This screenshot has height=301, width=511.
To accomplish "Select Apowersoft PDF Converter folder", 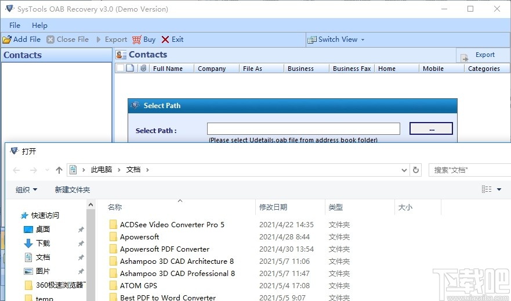I will click(x=165, y=249).
